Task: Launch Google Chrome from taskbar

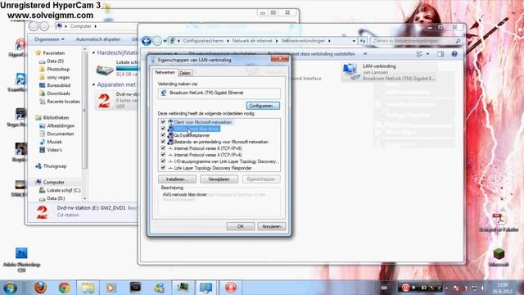Action: click(64, 288)
